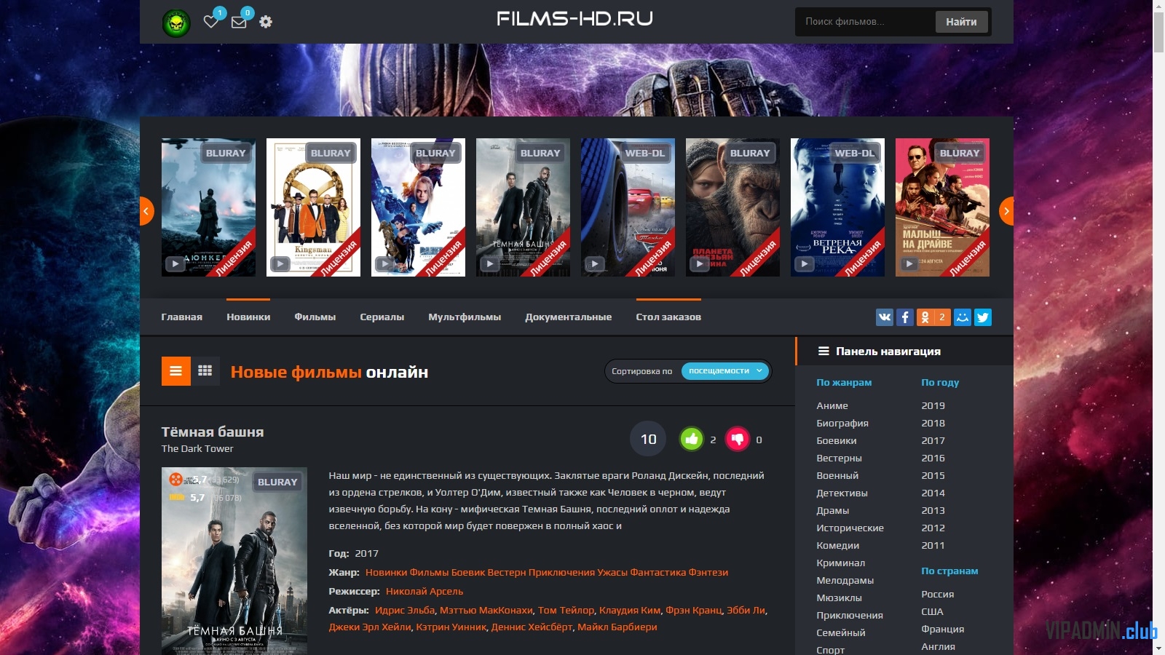Viewport: 1165px width, 655px height.
Task: Share via the VK social icon
Action: pyautogui.click(x=885, y=317)
